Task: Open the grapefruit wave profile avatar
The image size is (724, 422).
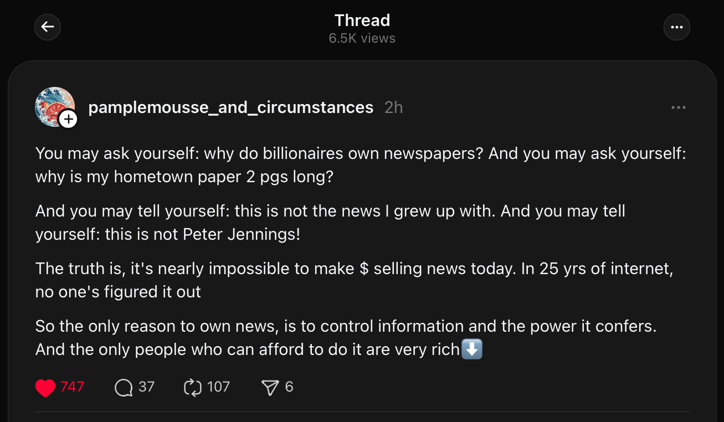Action: coord(53,105)
